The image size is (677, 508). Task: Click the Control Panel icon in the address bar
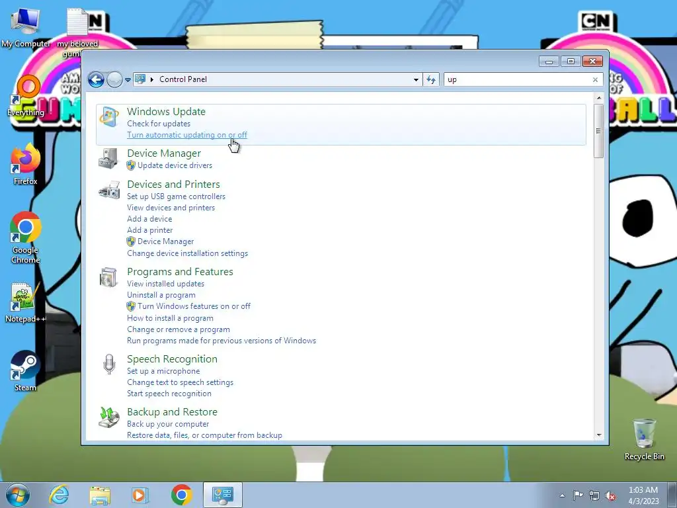pyautogui.click(x=140, y=79)
